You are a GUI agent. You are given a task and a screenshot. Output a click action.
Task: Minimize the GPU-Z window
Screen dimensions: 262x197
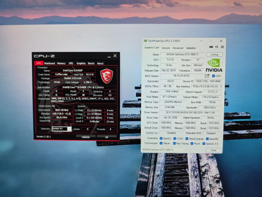point(201,41)
